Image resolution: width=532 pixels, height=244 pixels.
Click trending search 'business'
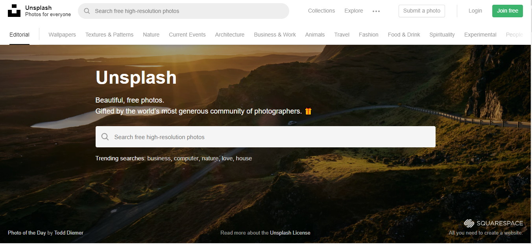(x=159, y=158)
